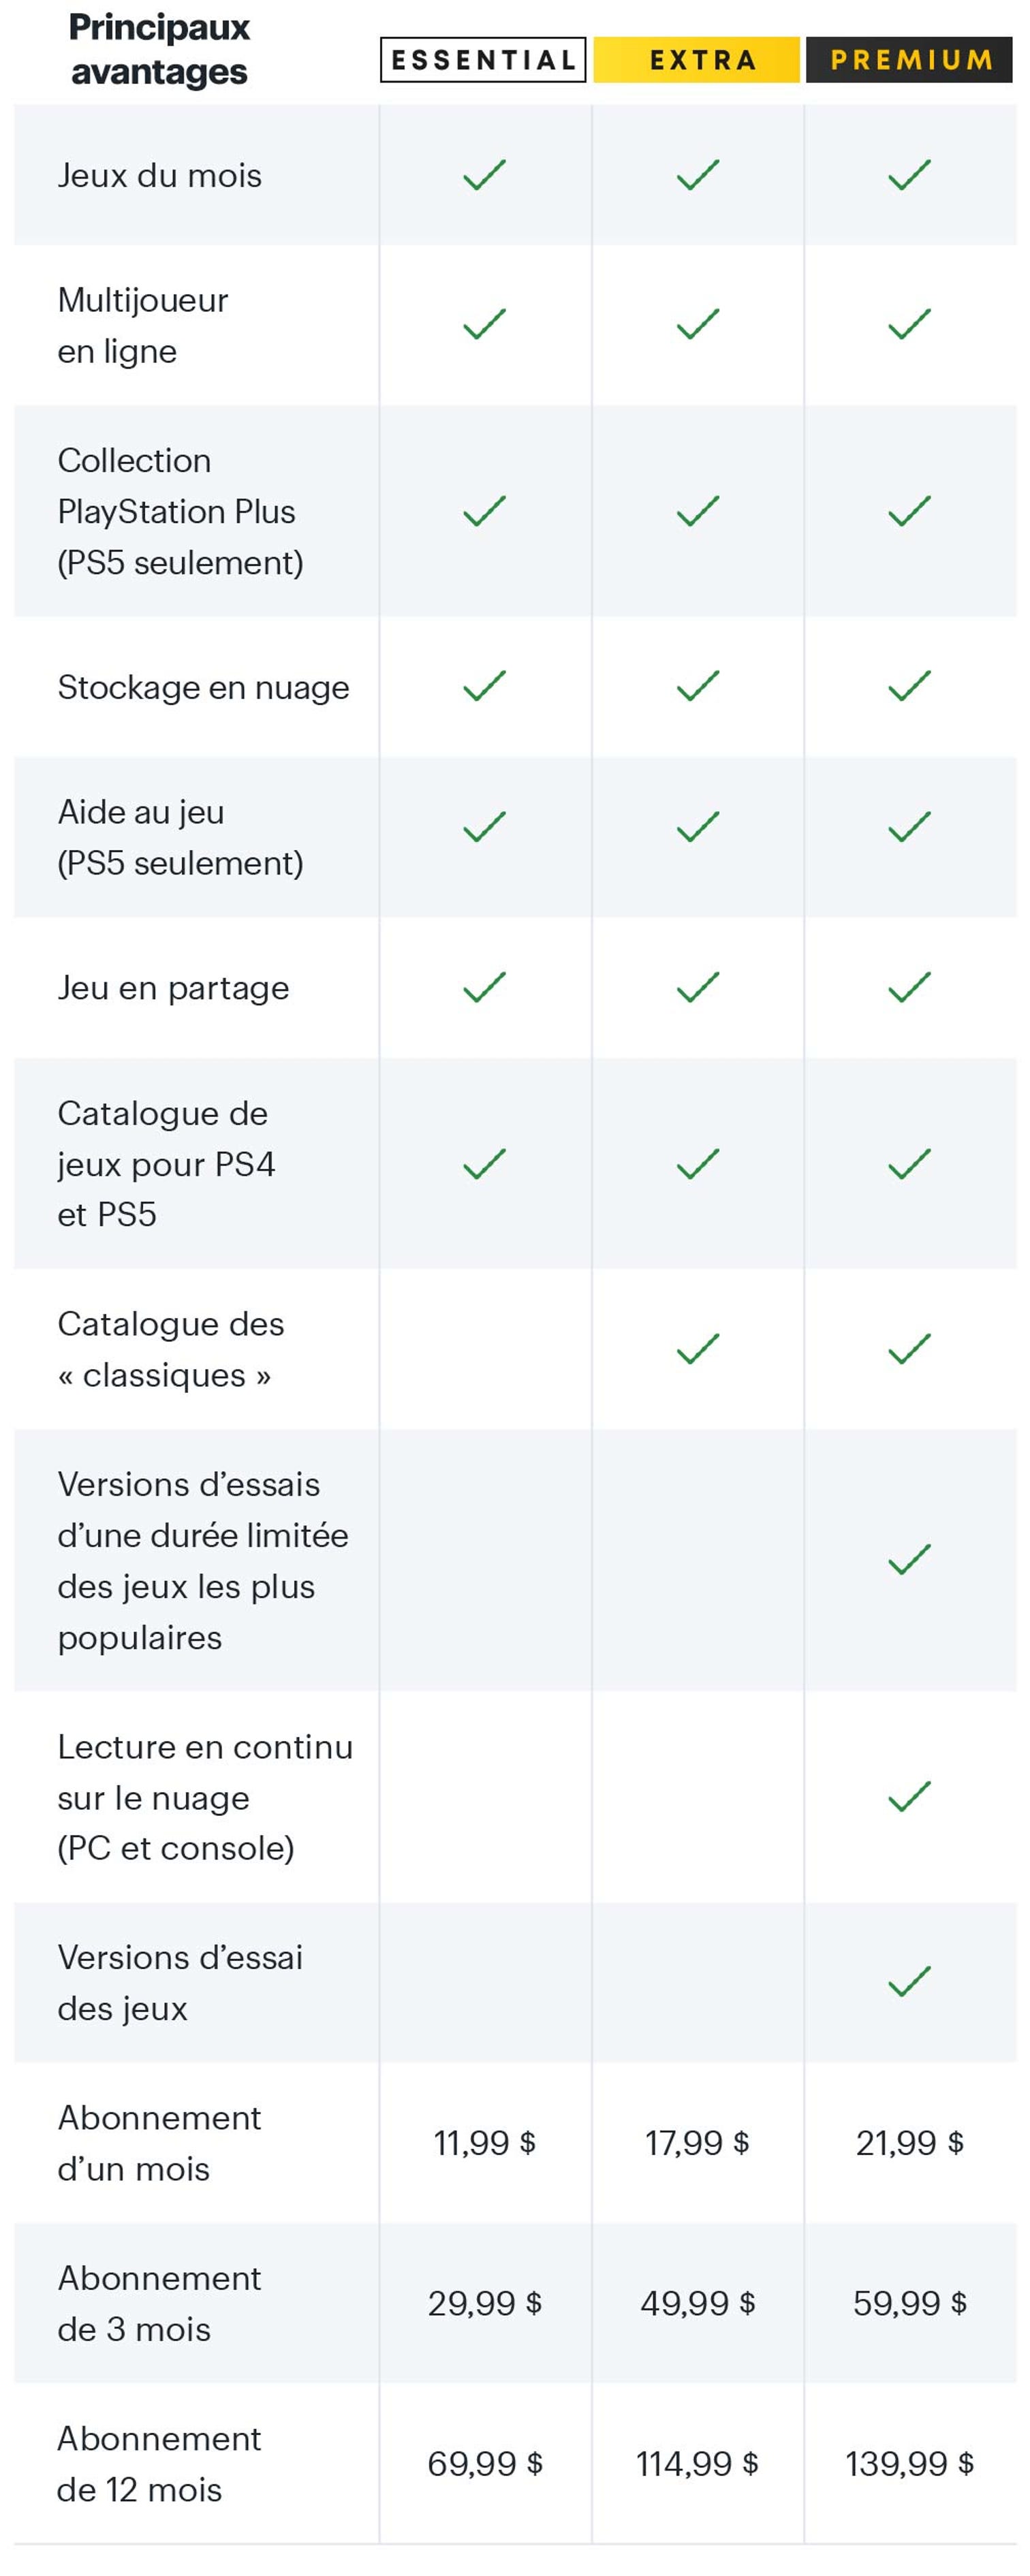Select the 139,99 $ Premium 12-month price

coord(909,2463)
